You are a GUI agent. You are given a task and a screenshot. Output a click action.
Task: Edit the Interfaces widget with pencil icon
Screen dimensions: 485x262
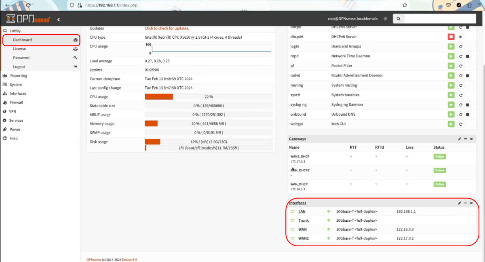point(460,203)
